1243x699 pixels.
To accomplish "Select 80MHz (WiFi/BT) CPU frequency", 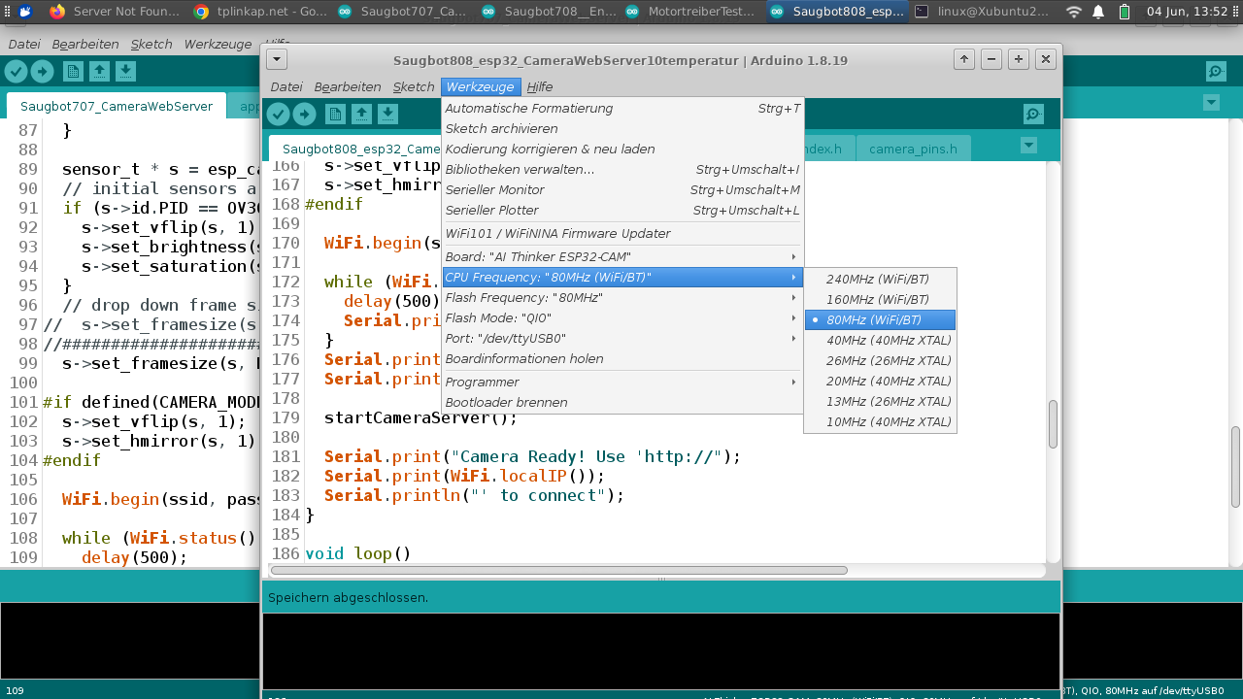I will pos(880,319).
